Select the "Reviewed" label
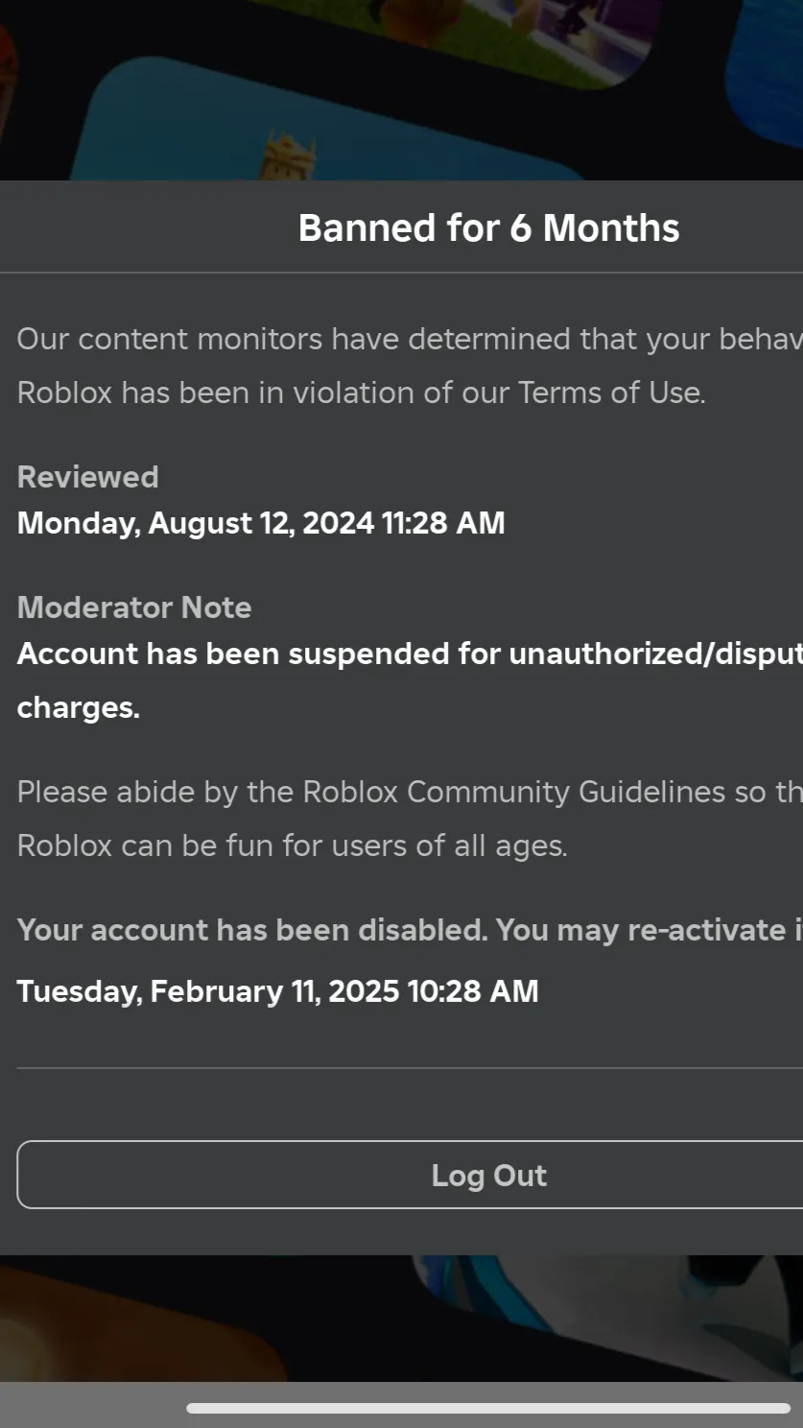The height and width of the screenshot is (1428, 803). click(x=87, y=477)
